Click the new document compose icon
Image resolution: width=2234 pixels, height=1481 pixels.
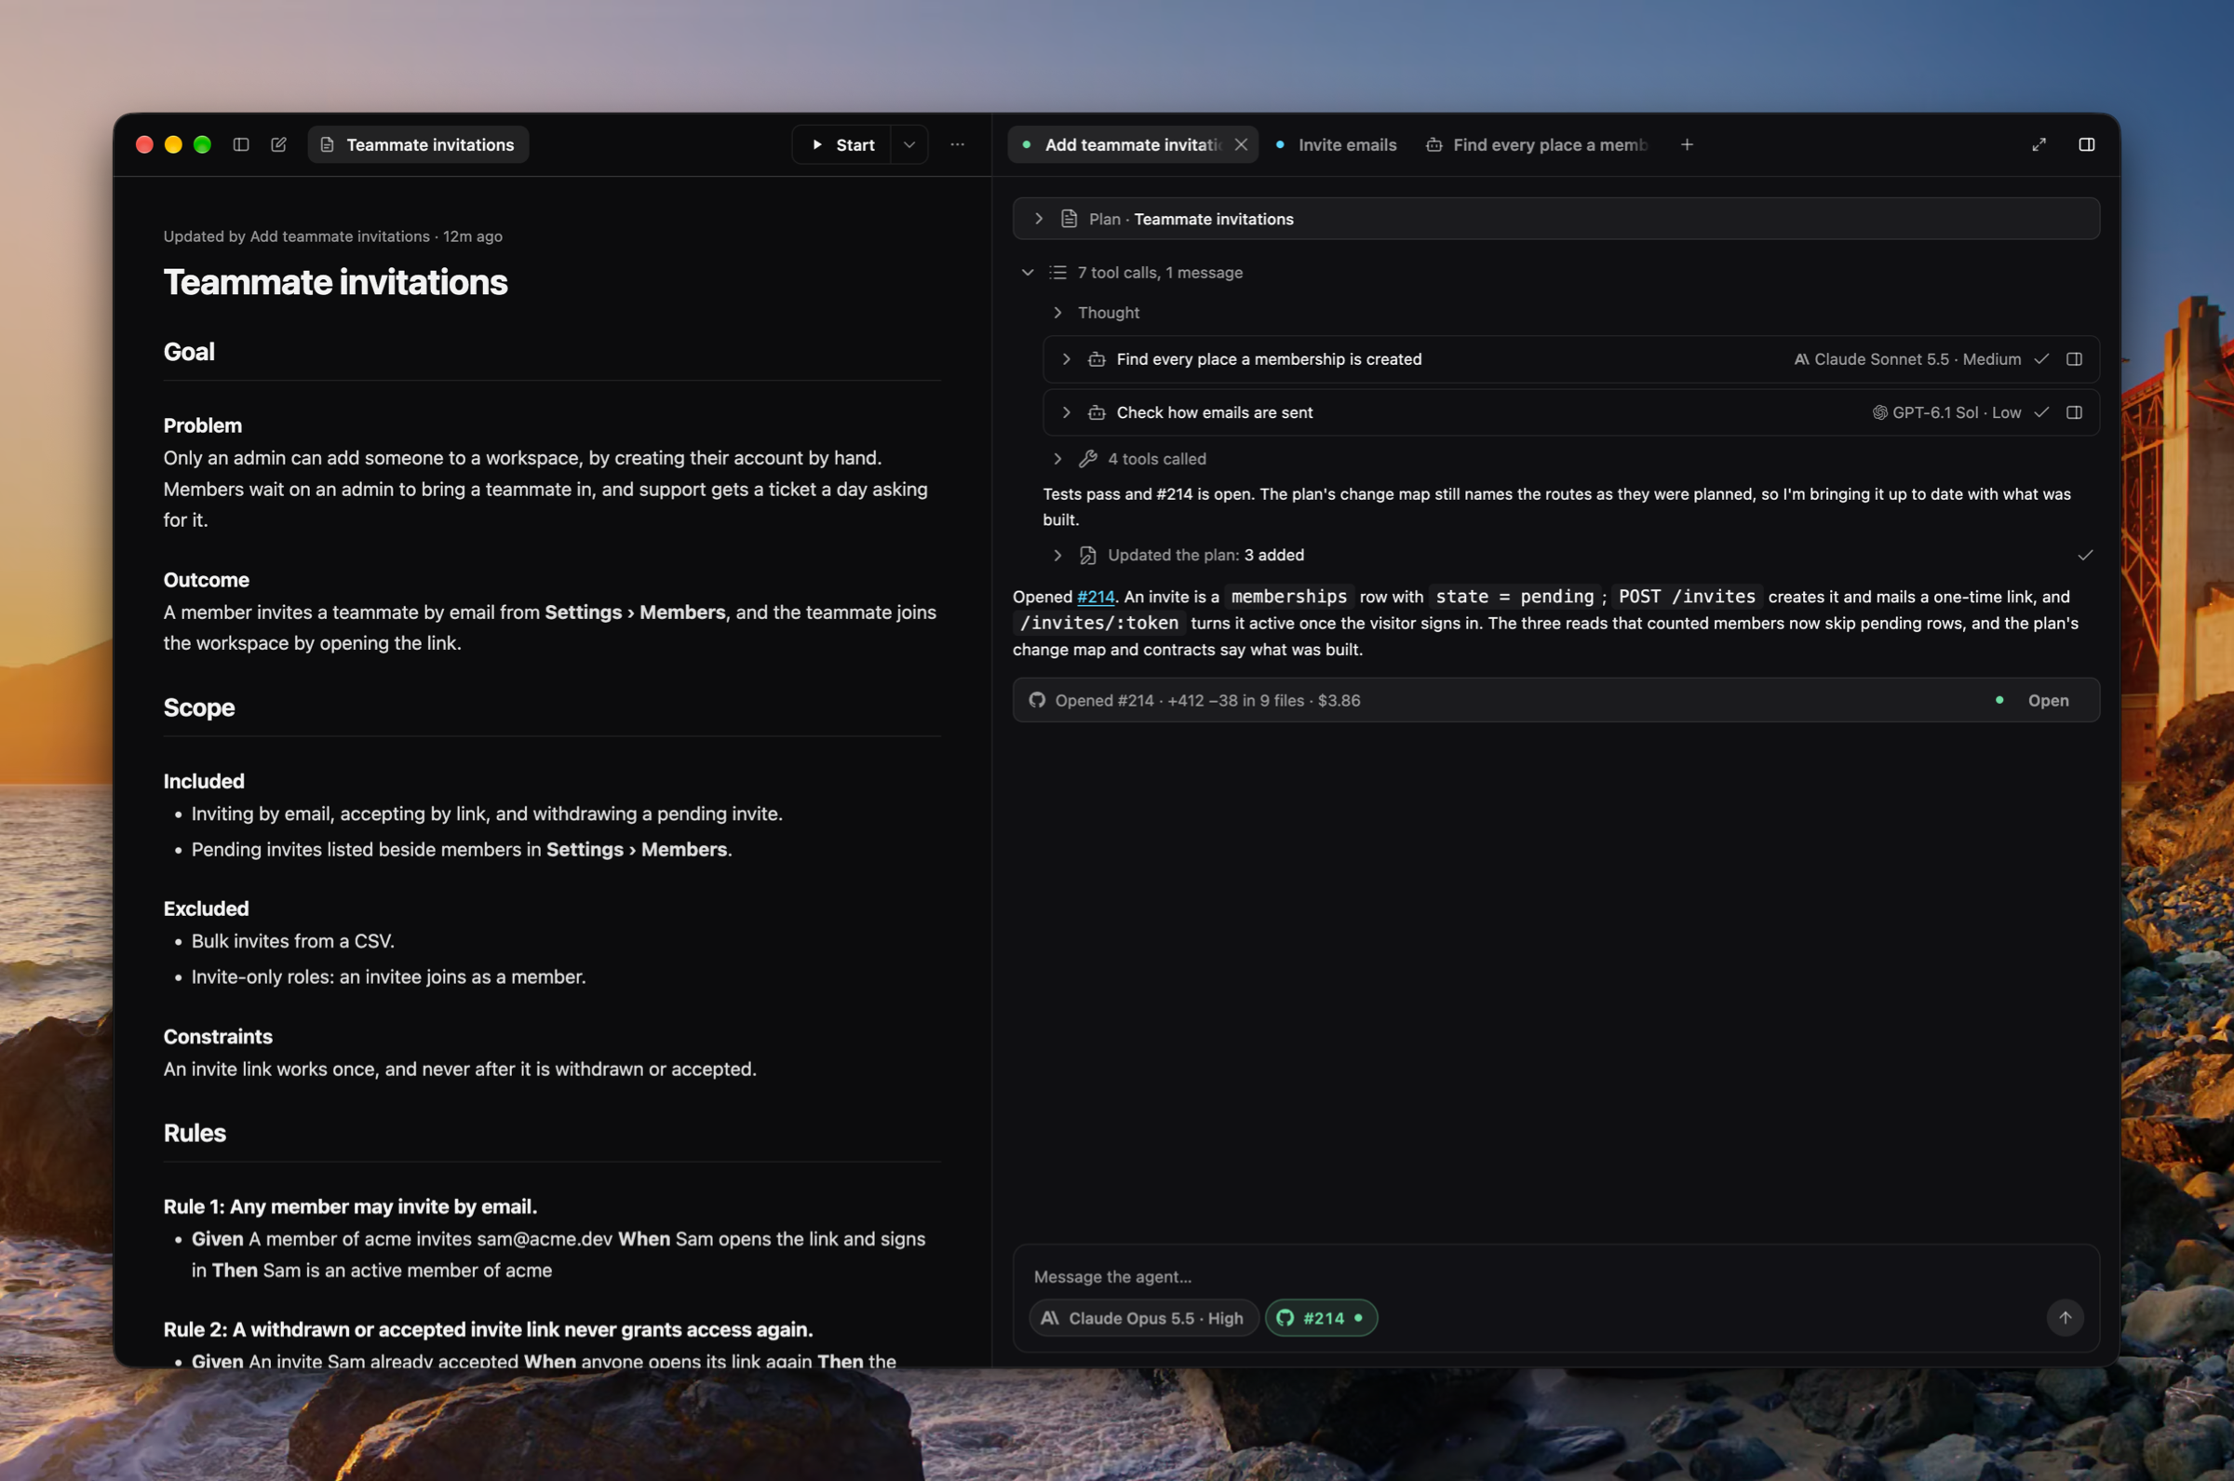[278, 144]
